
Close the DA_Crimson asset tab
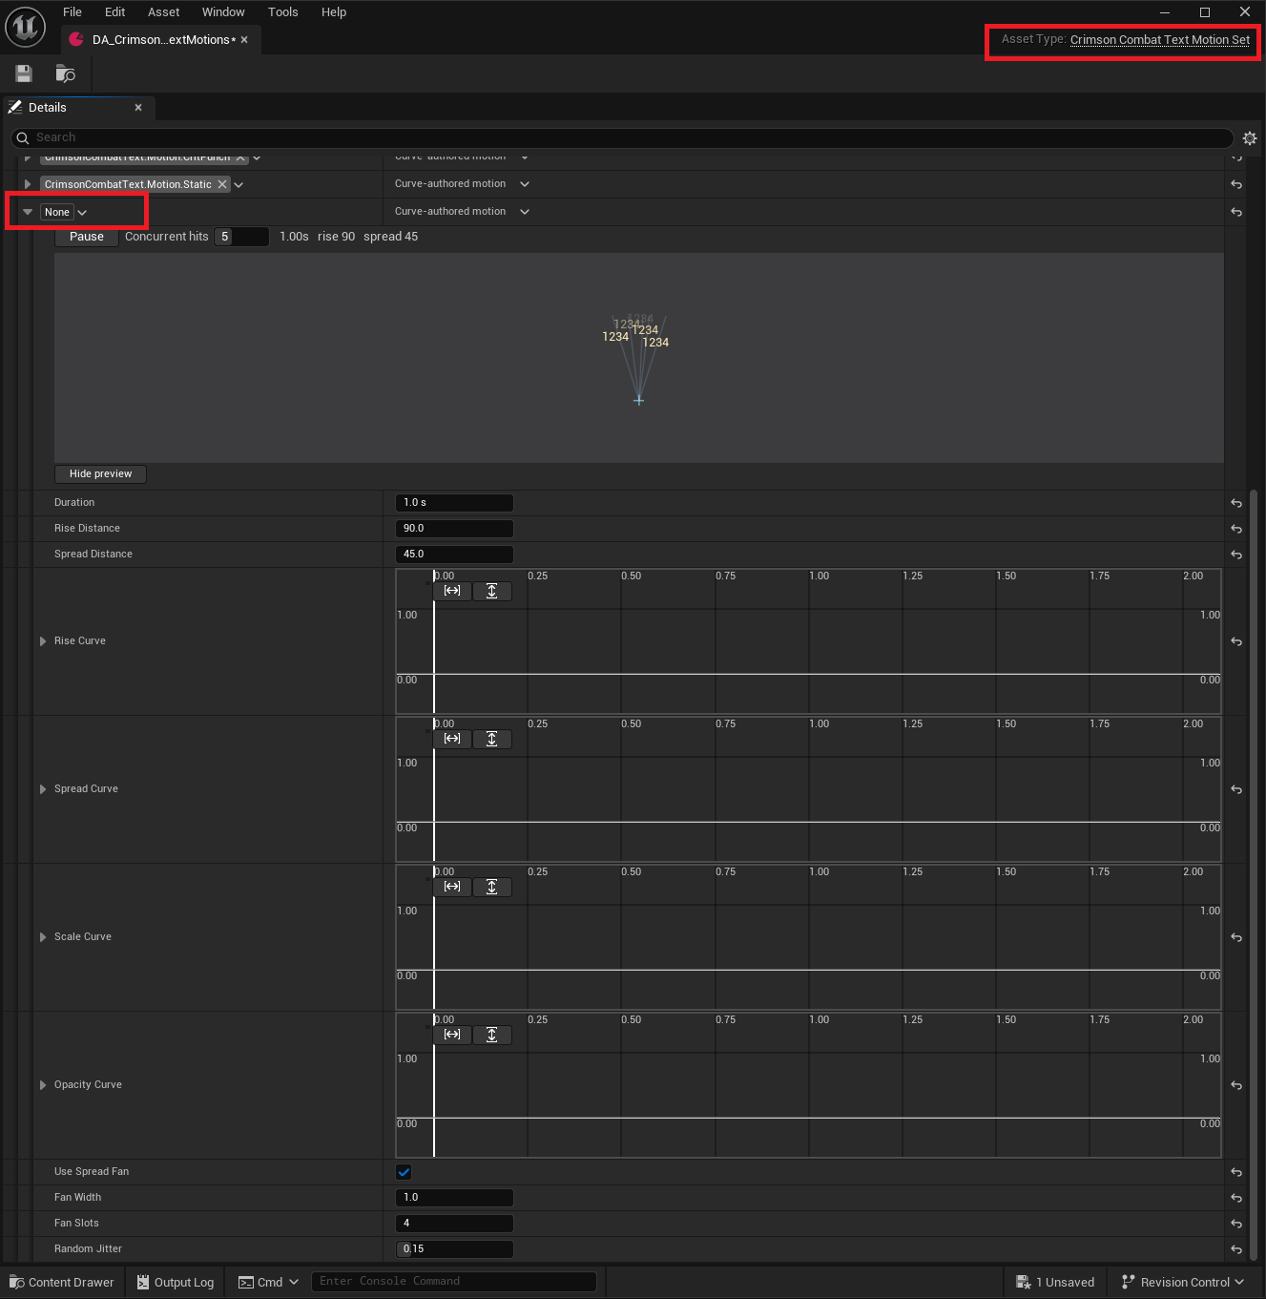tap(244, 40)
